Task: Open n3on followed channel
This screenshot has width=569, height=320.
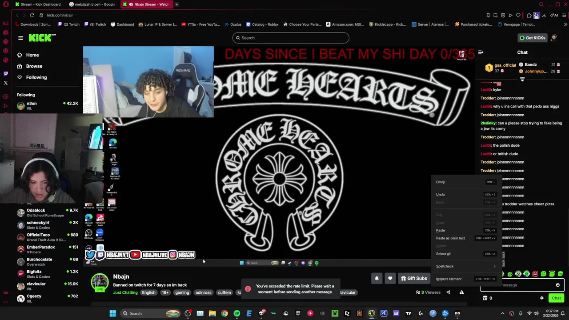Action: (x=47, y=105)
